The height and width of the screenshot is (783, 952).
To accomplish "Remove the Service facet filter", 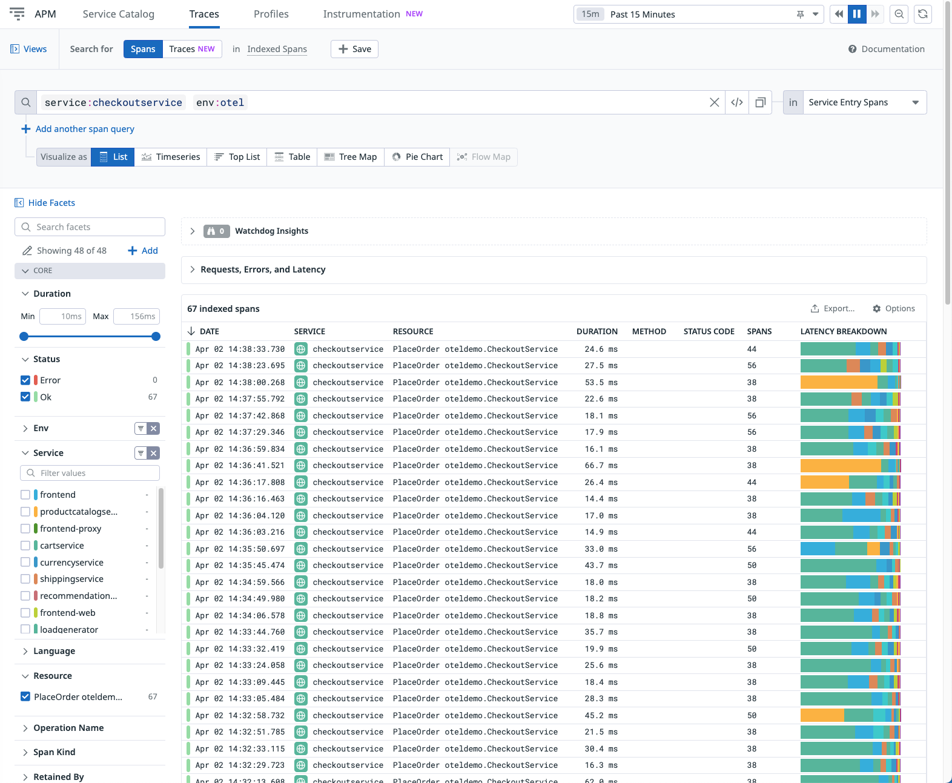I will point(154,453).
